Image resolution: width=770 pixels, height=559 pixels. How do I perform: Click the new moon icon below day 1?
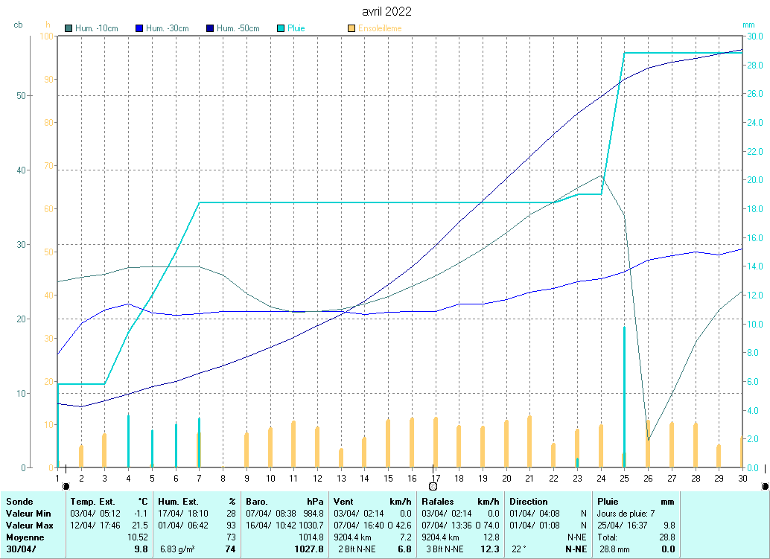tap(66, 486)
